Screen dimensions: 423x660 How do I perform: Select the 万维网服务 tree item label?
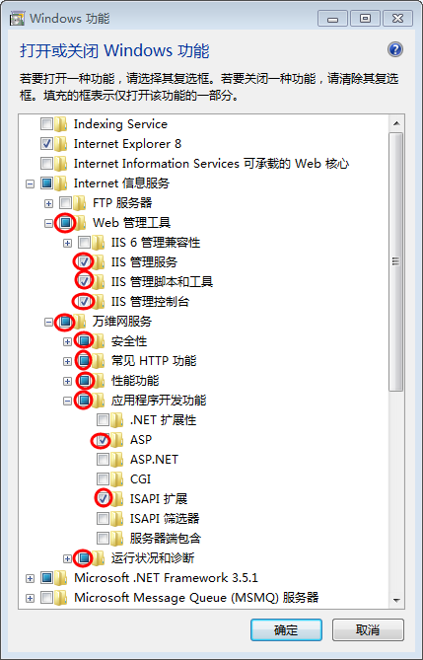pyautogui.click(x=122, y=322)
